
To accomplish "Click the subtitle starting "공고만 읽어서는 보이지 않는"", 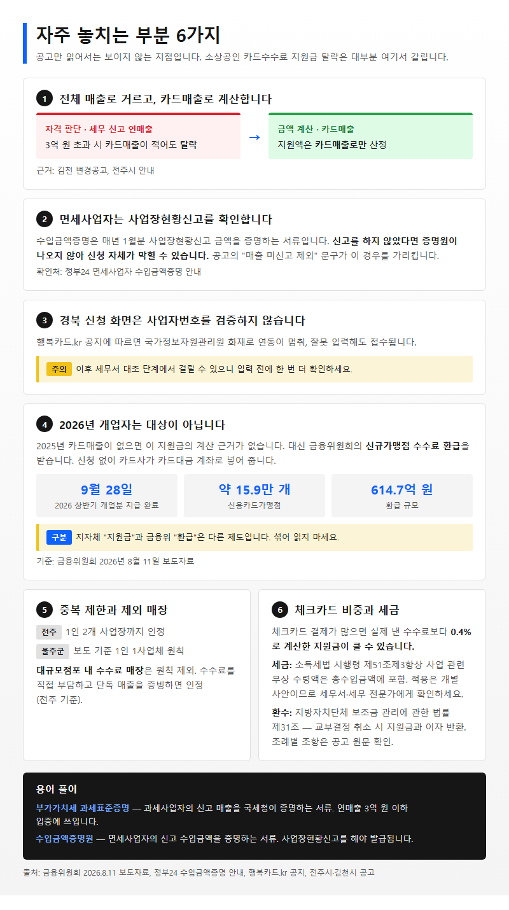I will click(x=242, y=57).
